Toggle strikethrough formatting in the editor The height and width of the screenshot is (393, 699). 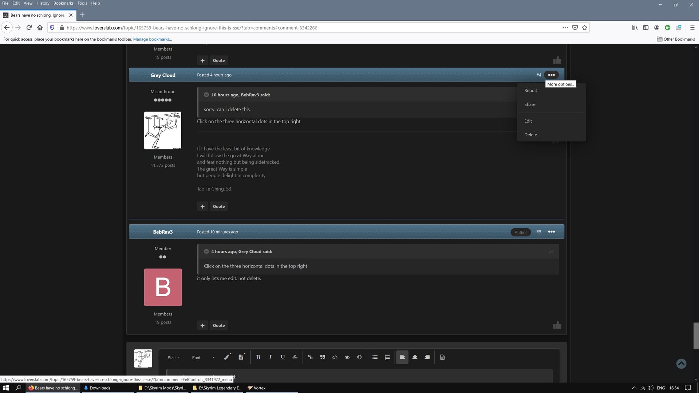[295, 357]
